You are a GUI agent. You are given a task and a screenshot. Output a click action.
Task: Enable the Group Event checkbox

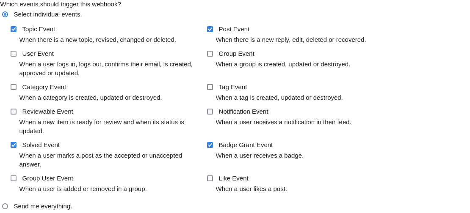[x=210, y=54]
